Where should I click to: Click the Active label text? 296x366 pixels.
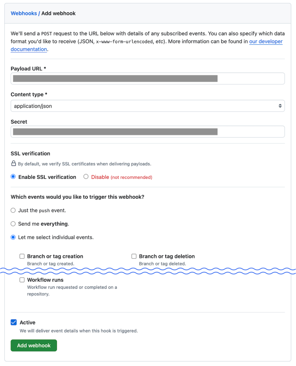[x=27, y=322]
